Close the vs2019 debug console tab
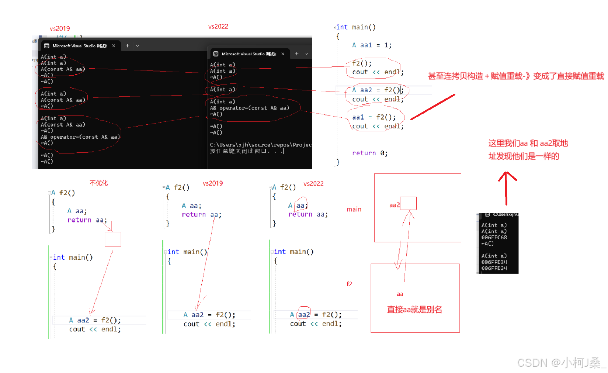608x373 pixels. 114,46
